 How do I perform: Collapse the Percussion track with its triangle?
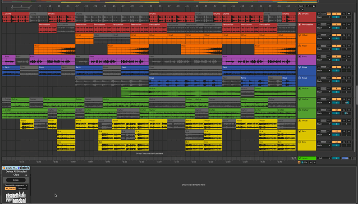coord(299,25)
